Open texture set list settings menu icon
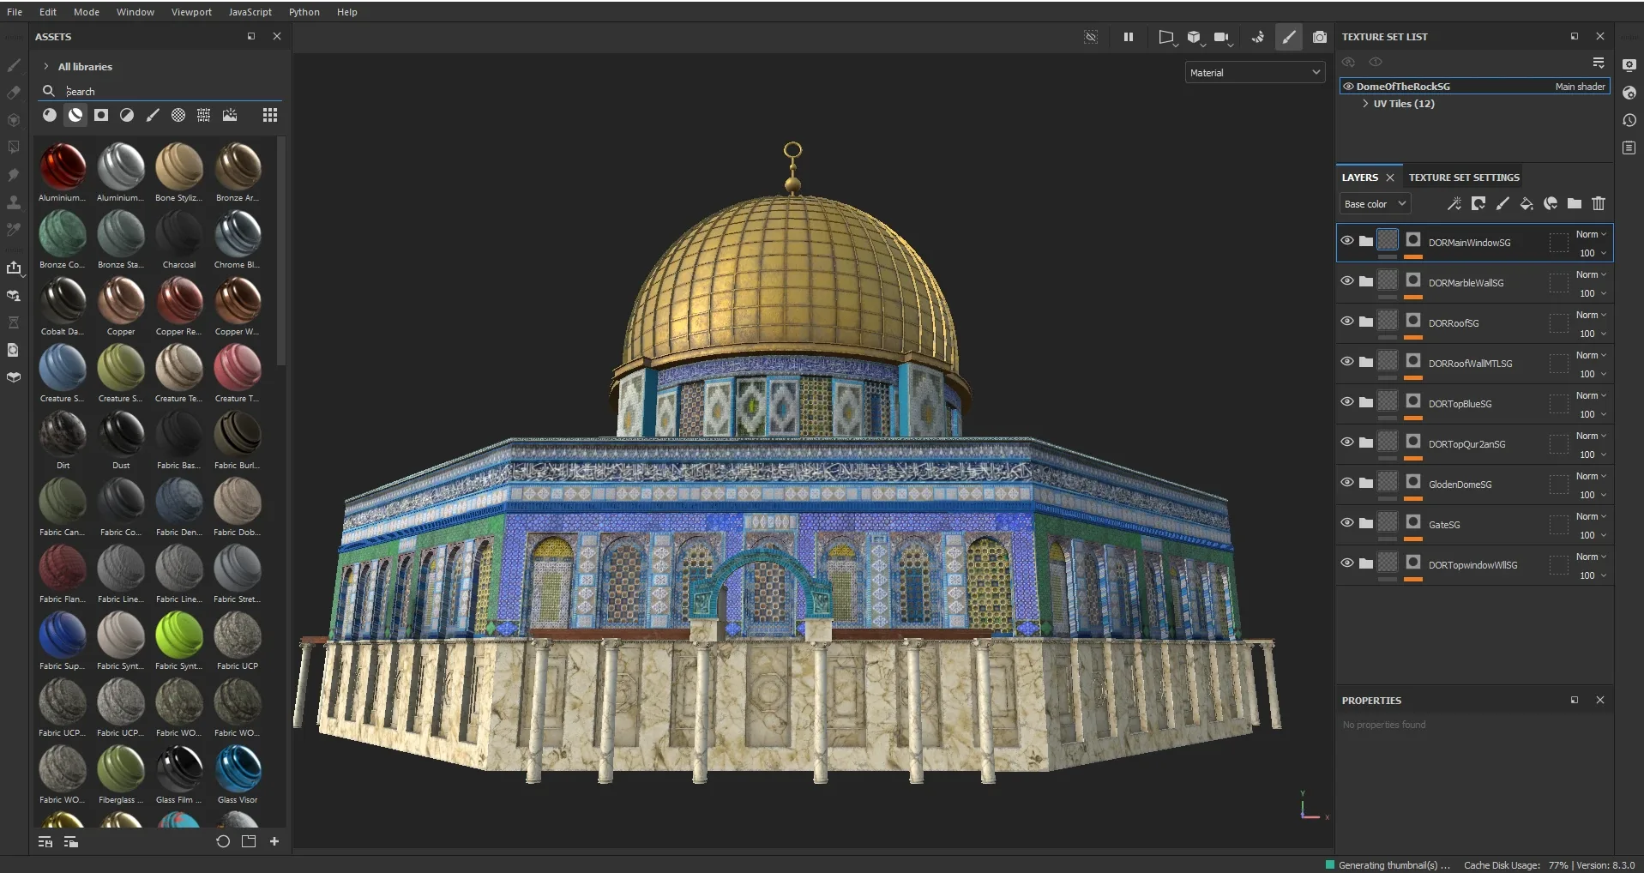The height and width of the screenshot is (873, 1644). [1599, 63]
